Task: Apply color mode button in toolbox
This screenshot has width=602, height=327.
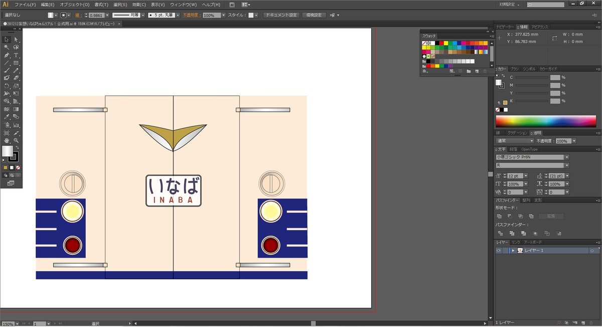Action: click(6, 168)
